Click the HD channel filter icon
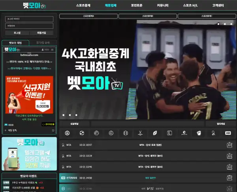 tap(228, 133)
